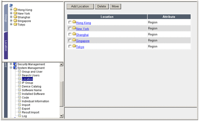Click the Tokyo folder icon in the tree
This screenshot has height=121, width=199.
click(15, 24)
